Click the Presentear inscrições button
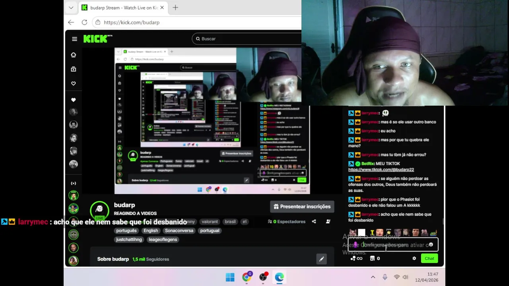 pos(302,207)
